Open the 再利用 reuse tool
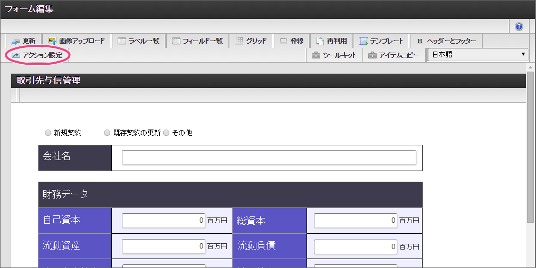The height and width of the screenshot is (268, 536). (331, 41)
